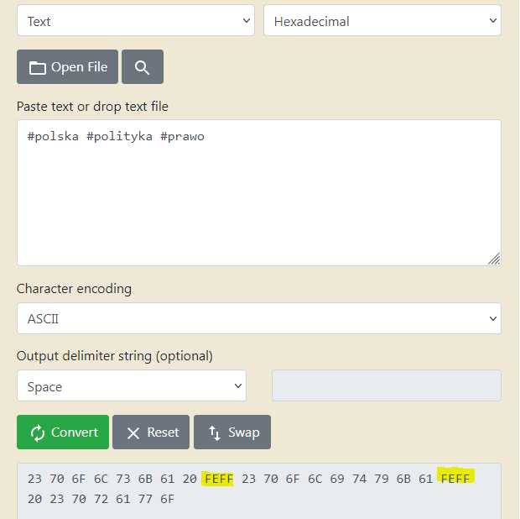The height and width of the screenshot is (519, 520).
Task: Open the Text source format dropdown
Action: tap(136, 21)
